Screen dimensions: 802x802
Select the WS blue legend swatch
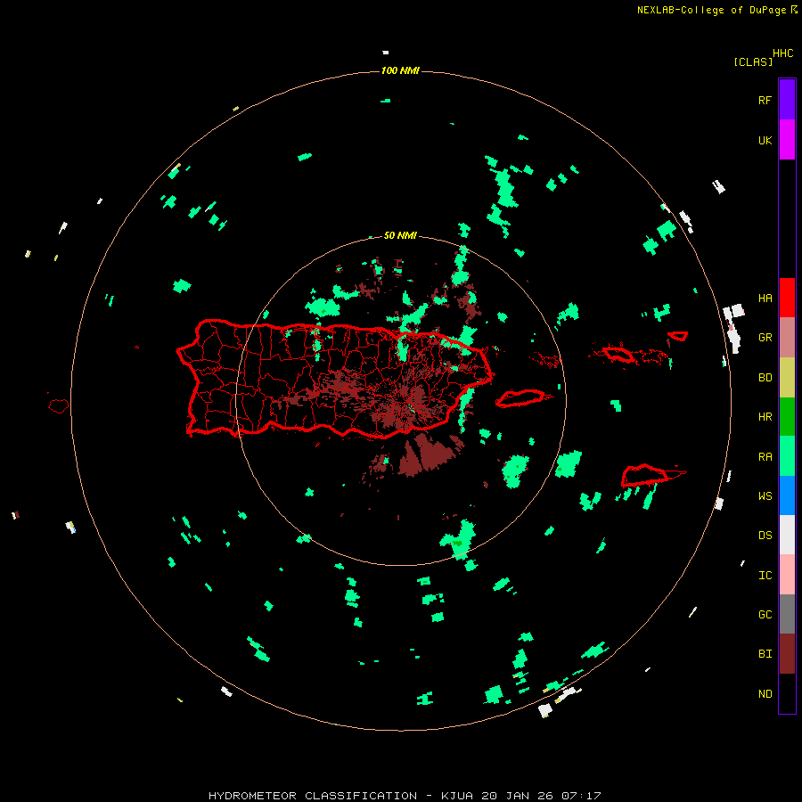coord(787,495)
